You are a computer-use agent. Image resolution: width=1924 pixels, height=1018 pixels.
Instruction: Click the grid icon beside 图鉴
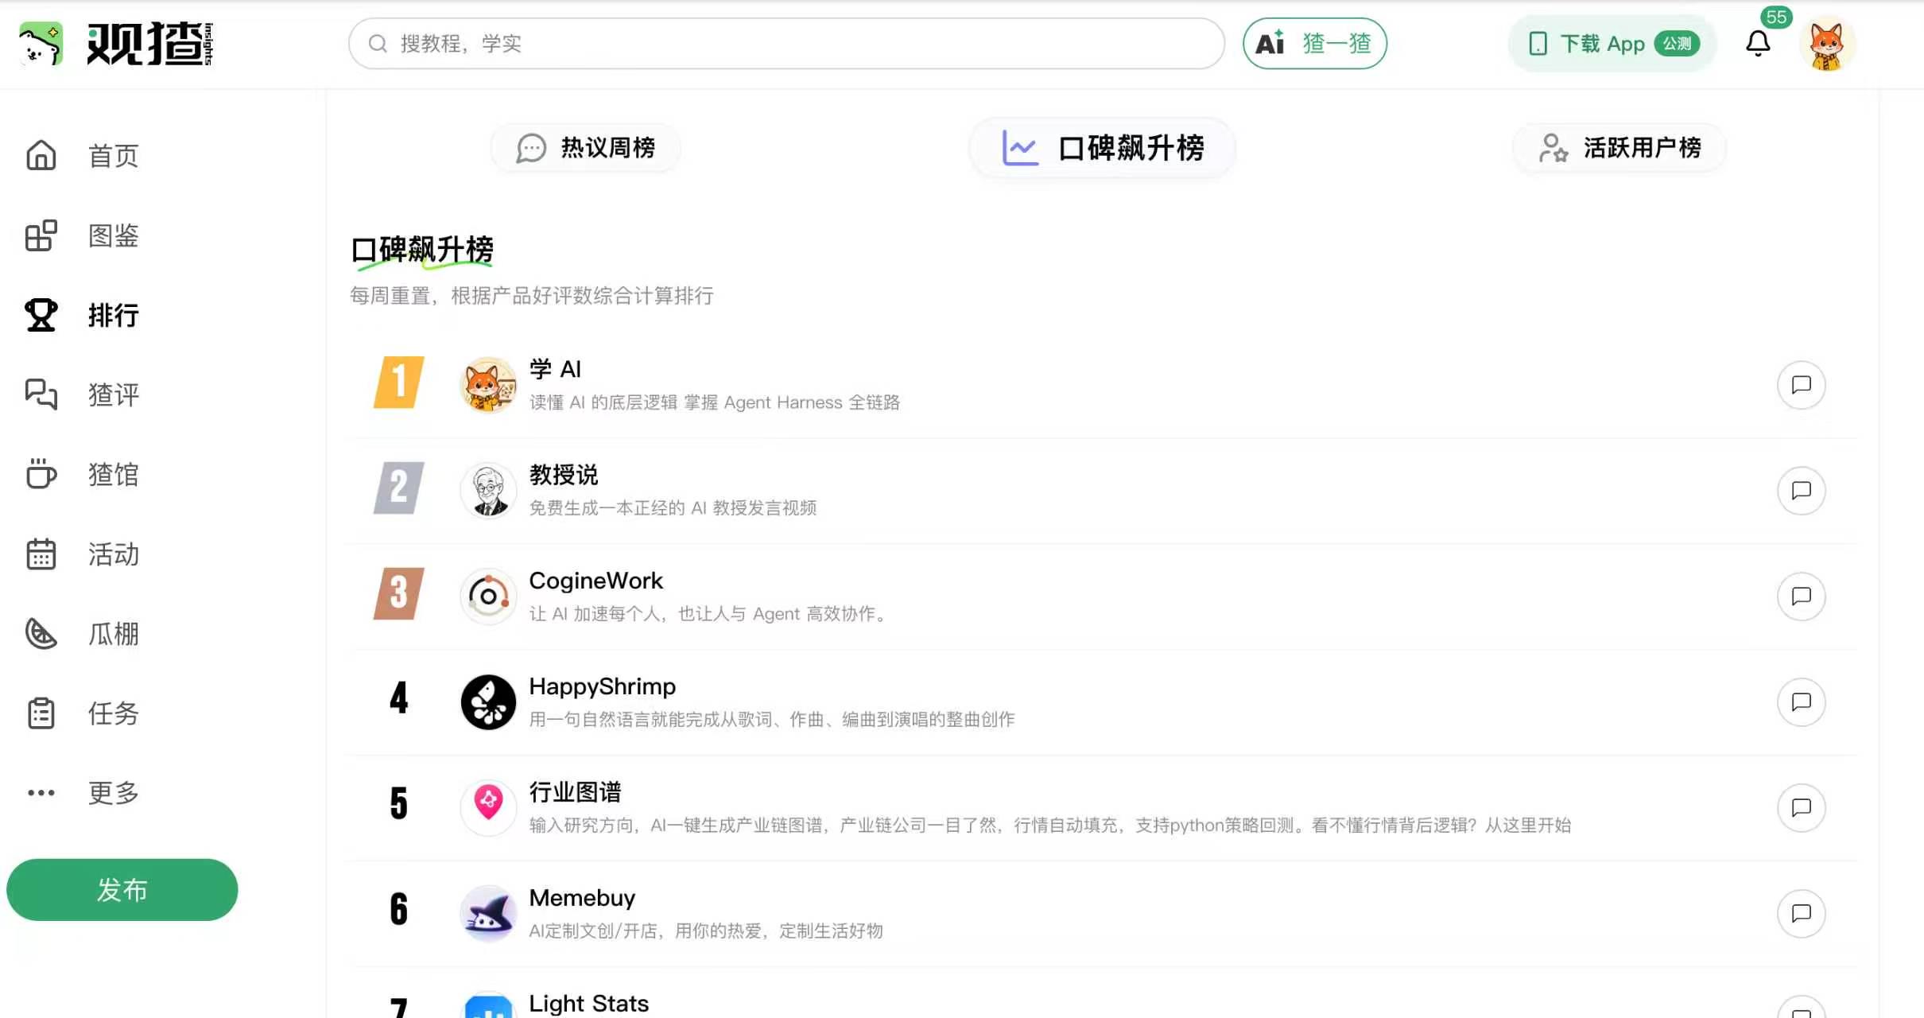click(x=41, y=235)
